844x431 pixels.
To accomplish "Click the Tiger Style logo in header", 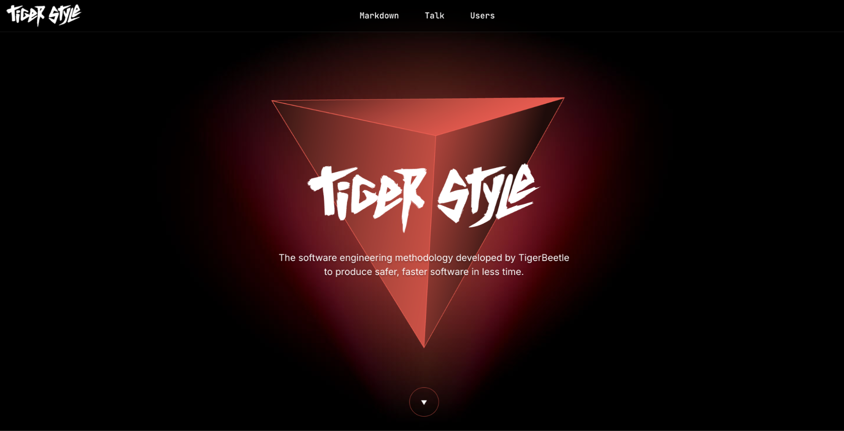I will (x=43, y=15).
